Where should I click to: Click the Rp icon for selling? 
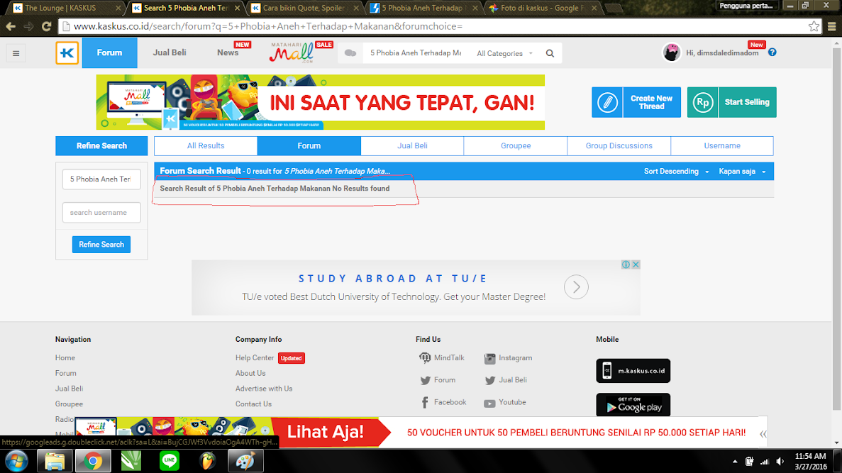click(702, 102)
